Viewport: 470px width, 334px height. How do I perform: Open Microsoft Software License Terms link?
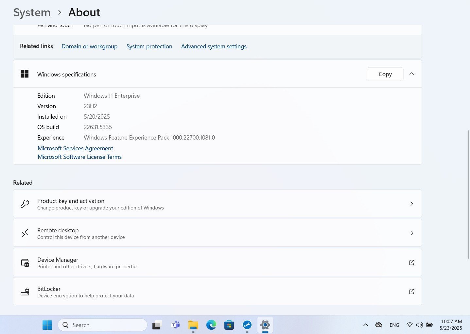[x=79, y=157]
